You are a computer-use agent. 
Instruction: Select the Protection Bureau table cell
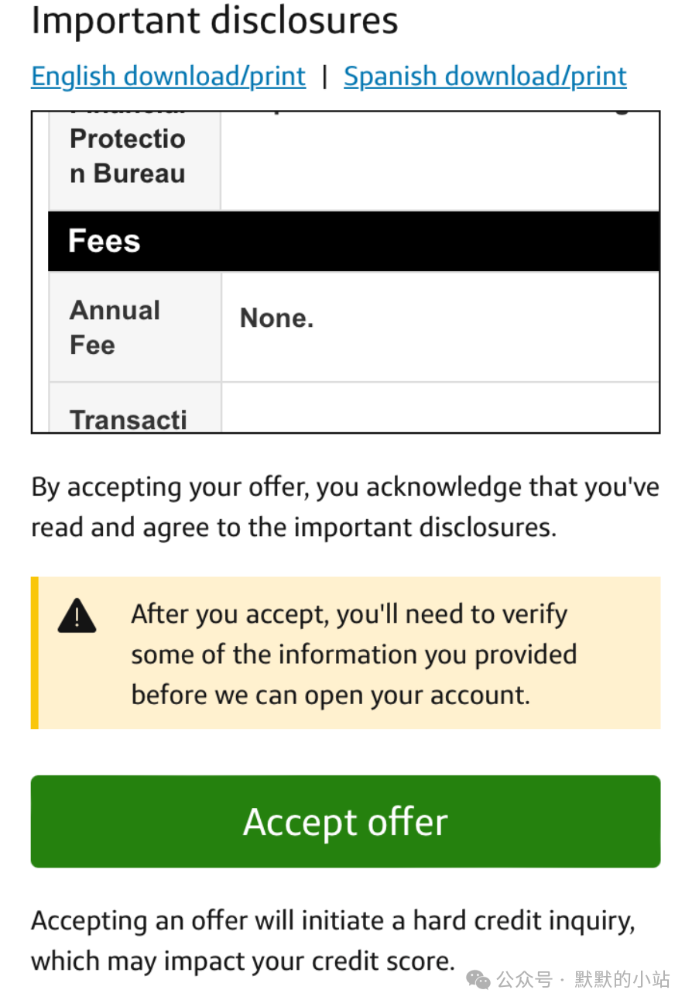[x=135, y=160]
